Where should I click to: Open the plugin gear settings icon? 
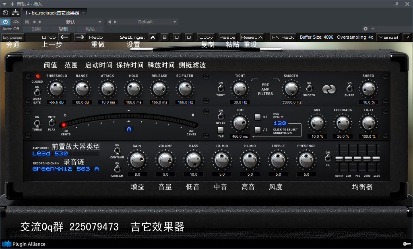(366, 29)
